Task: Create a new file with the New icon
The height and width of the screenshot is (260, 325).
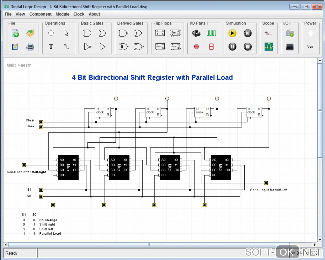Action: 15,33
